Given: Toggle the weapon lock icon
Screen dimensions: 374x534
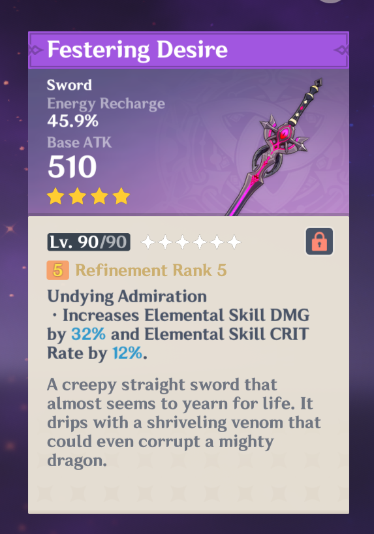Looking at the screenshot, I should 319,242.
